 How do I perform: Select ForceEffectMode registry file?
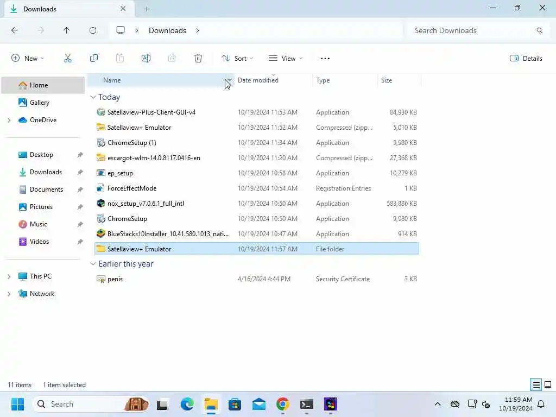[x=257, y=188]
